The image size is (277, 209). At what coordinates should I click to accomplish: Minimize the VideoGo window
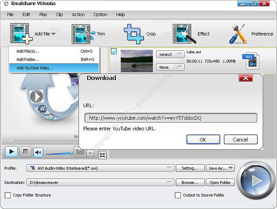242,3
